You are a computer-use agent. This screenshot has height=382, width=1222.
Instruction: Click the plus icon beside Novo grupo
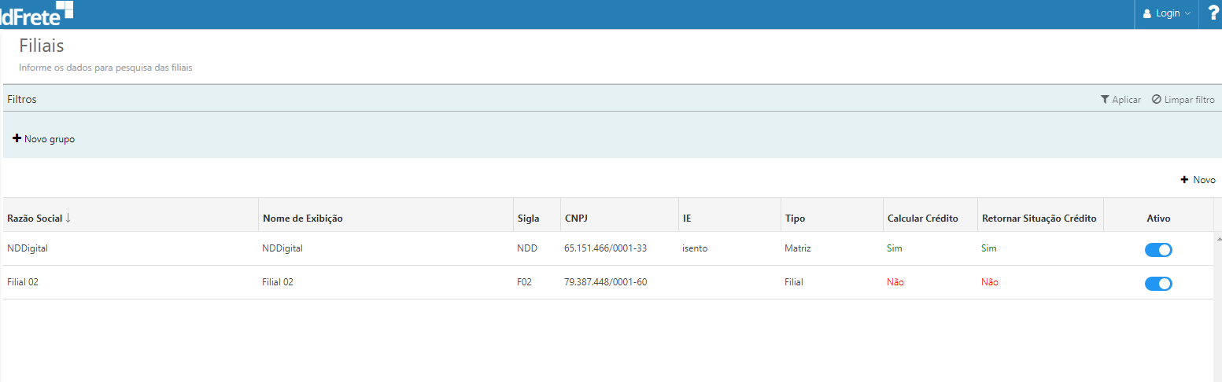tap(17, 138)
